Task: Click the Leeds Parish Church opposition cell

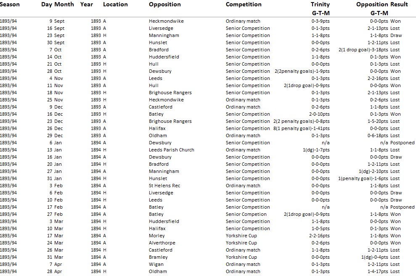Action: click(171, 150)
